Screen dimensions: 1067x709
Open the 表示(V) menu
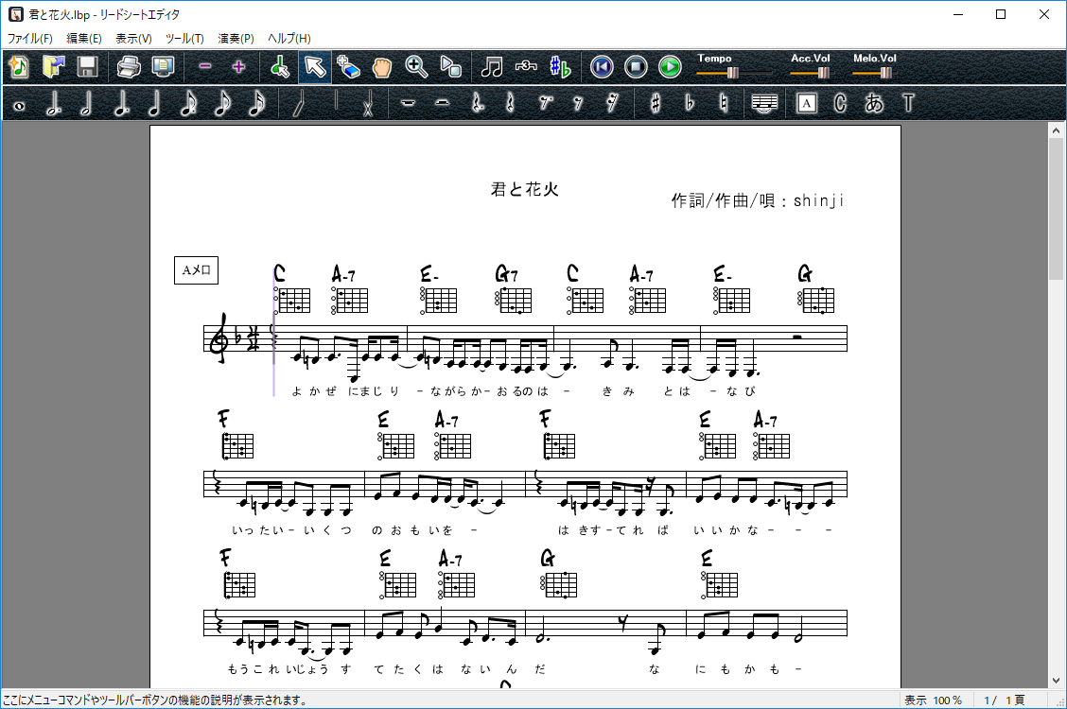pyautogui.click(x=133, y=38)
